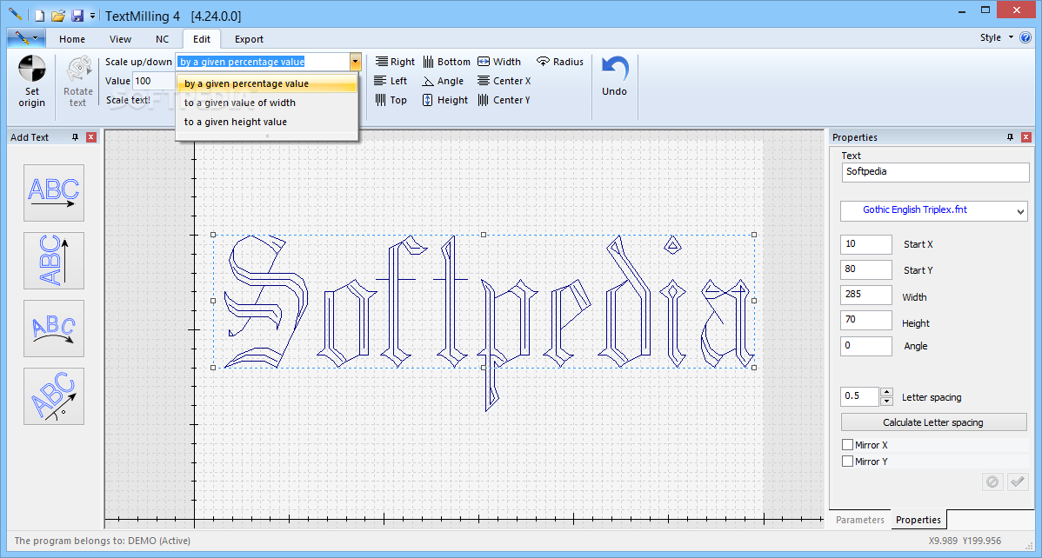Switch to the Home tab
1042x558 pixels.
coord(72,39)
